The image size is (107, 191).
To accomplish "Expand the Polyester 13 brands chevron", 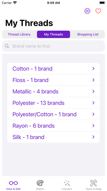I will pos(93,103).
